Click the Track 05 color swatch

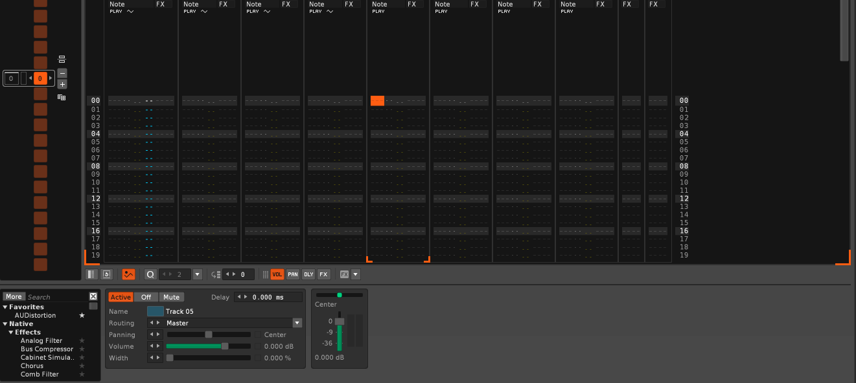click(156, 311)
